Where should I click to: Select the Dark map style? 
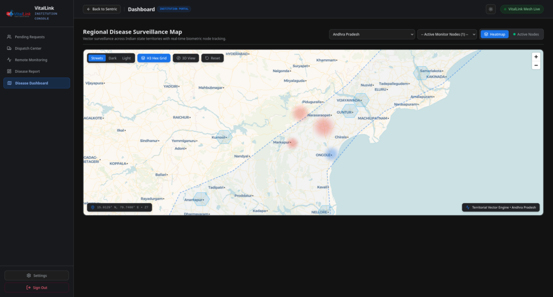[112, 58]
